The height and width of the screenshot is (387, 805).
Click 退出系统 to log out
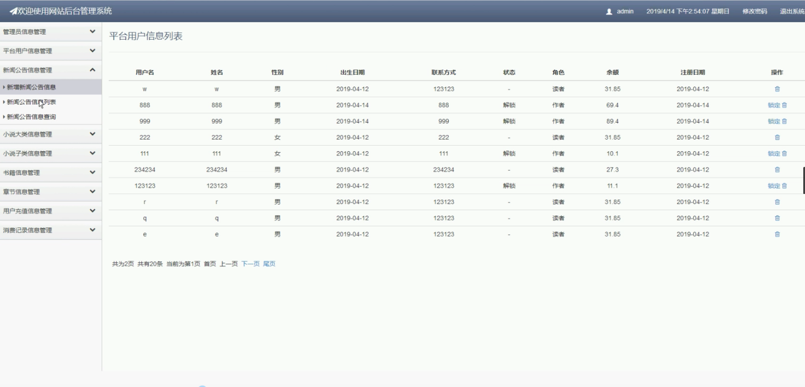coord(792,11)
